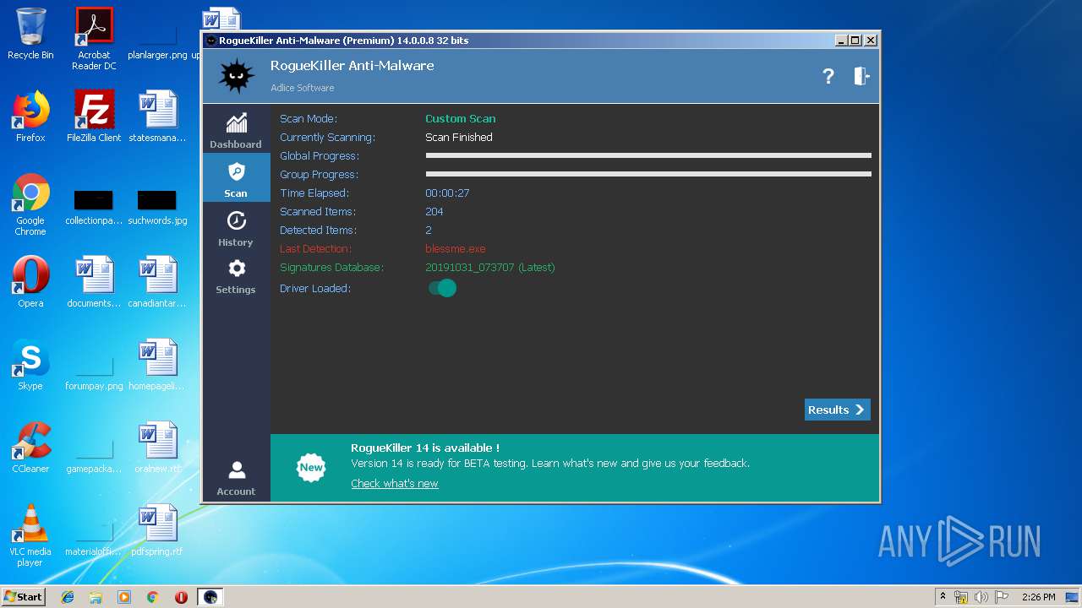1082x608 pixels.
Task: Open the Dashboard sidebar section
Action: [236, 129]
